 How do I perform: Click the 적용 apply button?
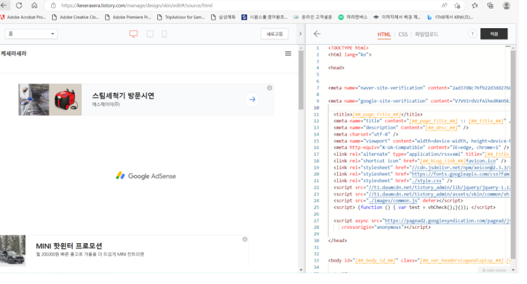[x=494, y=34]
